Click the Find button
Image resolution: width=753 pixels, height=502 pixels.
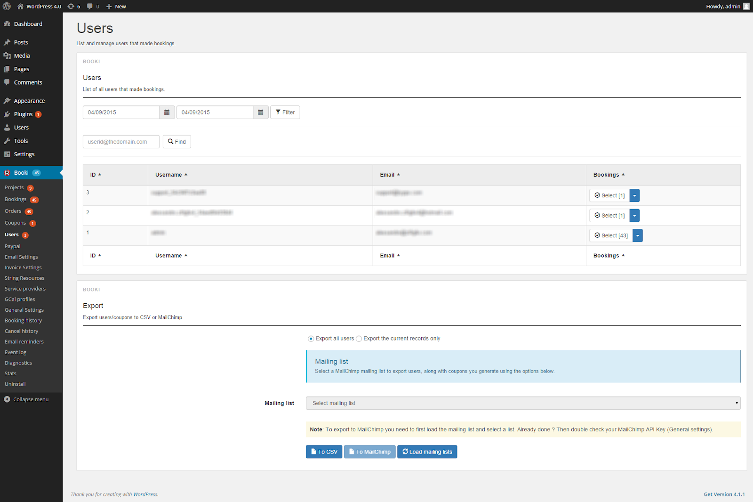(x=177, y=142)
